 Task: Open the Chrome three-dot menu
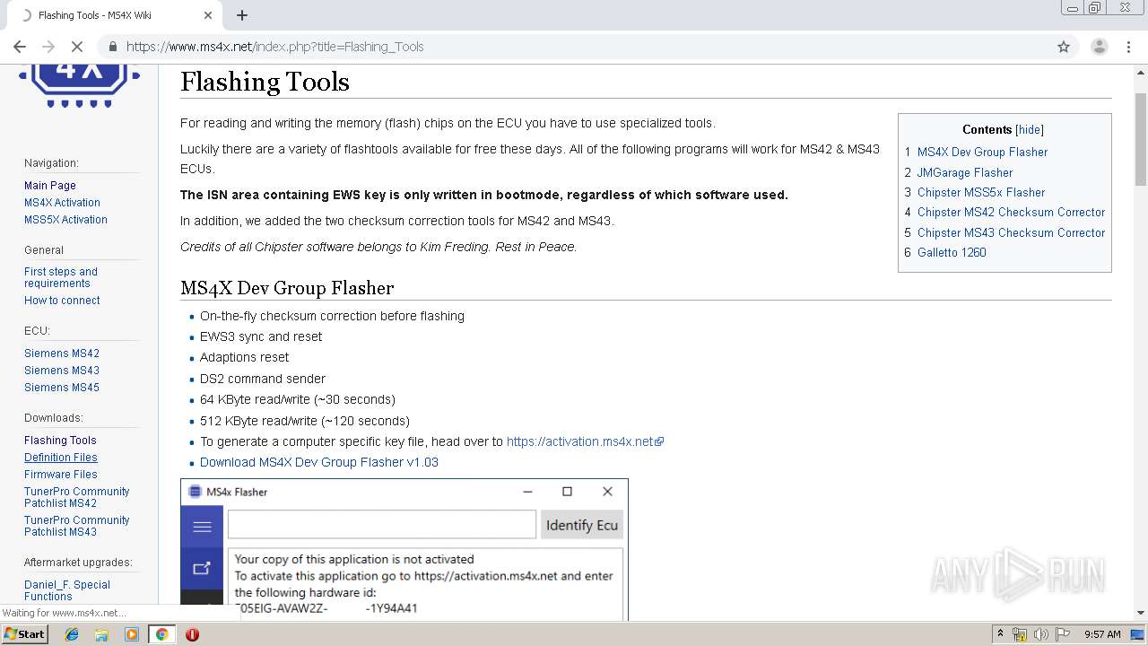(1130, 47)
